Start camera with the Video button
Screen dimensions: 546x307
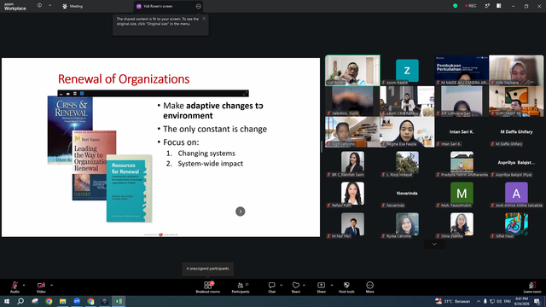(x=41, y=287)
